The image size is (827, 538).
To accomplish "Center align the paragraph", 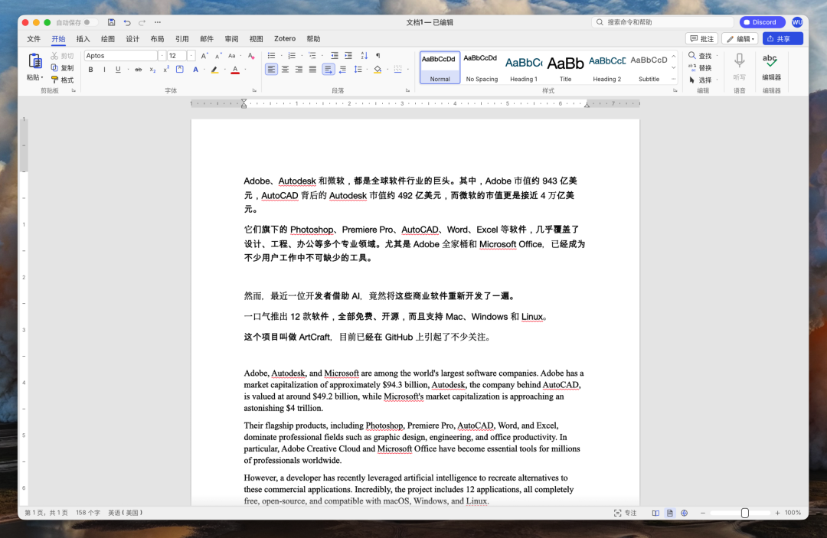I will pos(285,70).
